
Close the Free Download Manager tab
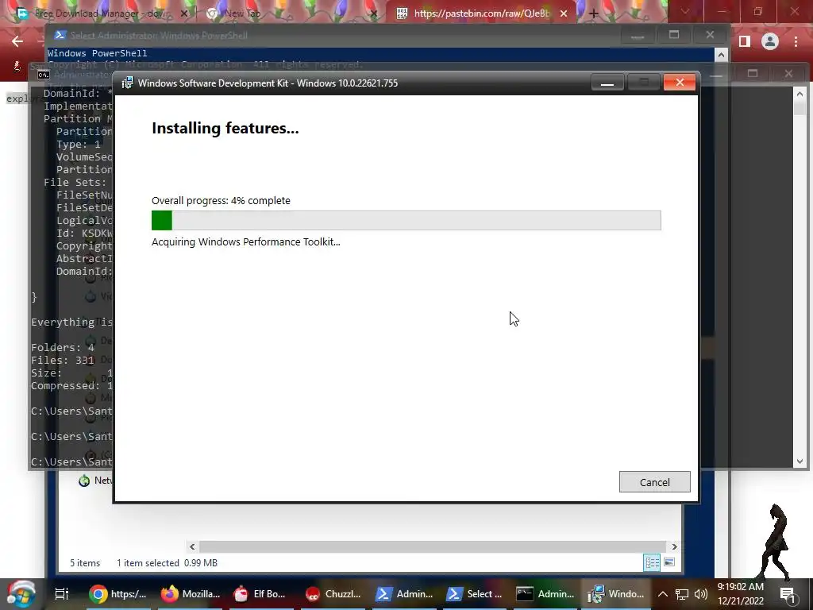(x=183, y=14)
